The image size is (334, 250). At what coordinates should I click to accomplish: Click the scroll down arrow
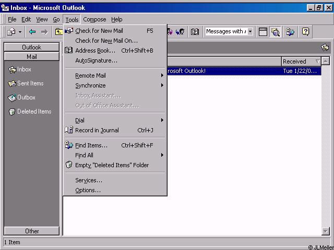(x=326, y=231)
